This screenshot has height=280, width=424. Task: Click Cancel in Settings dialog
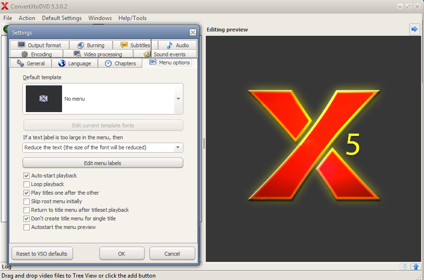(x=172, y=254)
